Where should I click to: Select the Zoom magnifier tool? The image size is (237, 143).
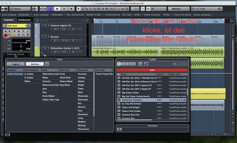coord(99,9)
